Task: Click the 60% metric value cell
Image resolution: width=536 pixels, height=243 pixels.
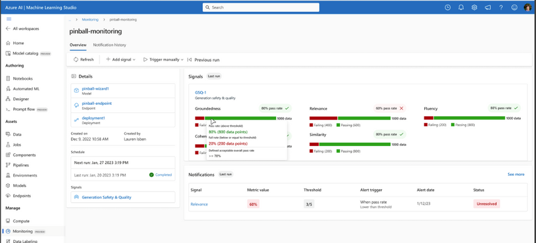Action: coord(253,204)
